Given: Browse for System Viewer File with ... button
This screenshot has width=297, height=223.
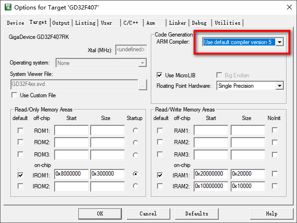Looking at the screenshot, I should point(143,84).
